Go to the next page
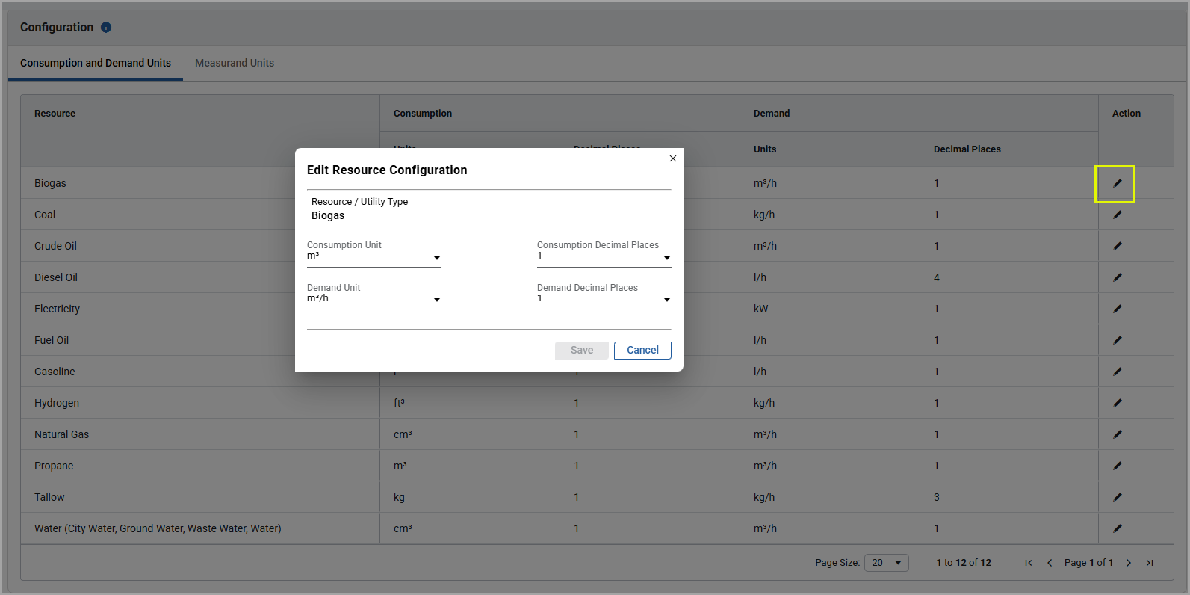1190x595 pixels. click(1129, 563)
